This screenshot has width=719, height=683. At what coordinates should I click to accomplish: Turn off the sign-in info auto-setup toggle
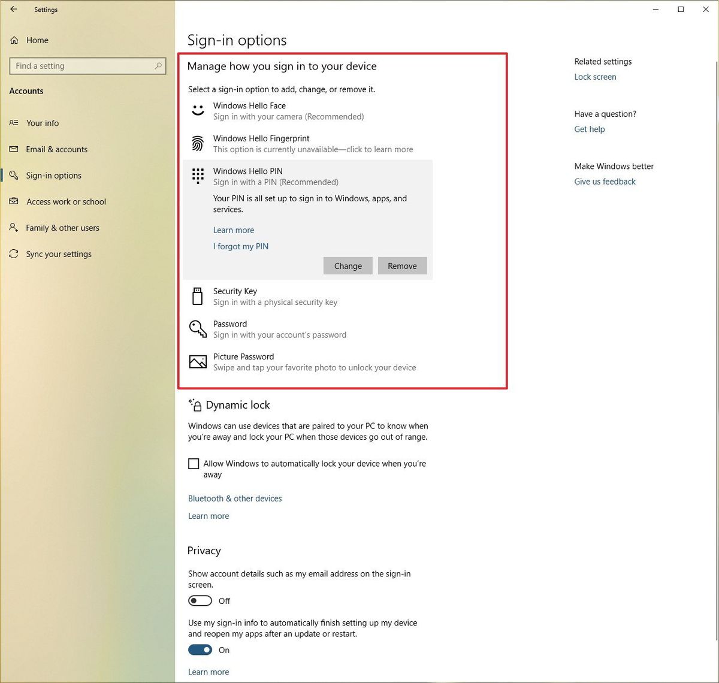[200, 649]
